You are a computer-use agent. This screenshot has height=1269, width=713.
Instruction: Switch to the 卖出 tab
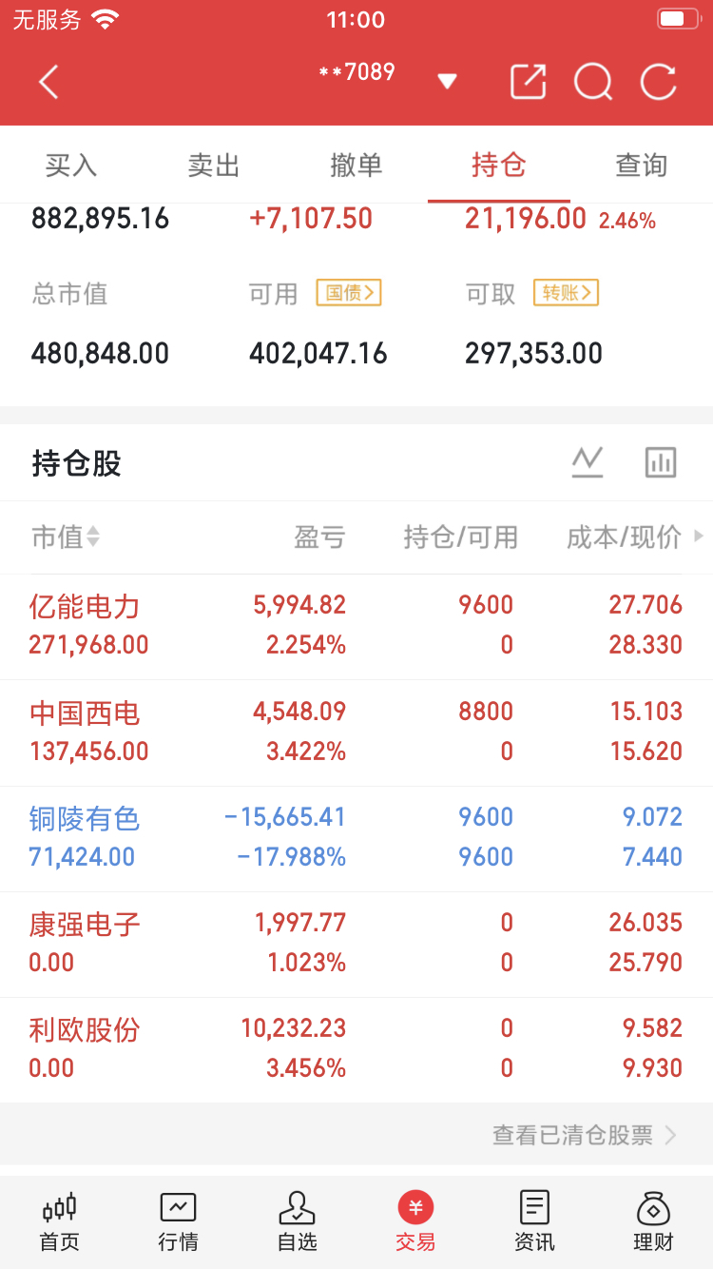(214, 166)
